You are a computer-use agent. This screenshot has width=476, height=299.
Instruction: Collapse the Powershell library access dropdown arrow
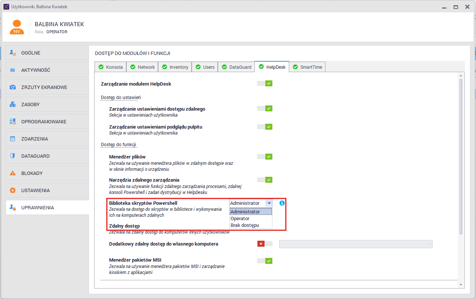click(x=269, y=203)
